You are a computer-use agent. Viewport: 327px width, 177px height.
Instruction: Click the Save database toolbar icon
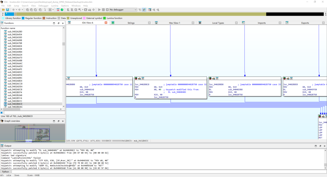pyautogui.click(x=8, y=10)
